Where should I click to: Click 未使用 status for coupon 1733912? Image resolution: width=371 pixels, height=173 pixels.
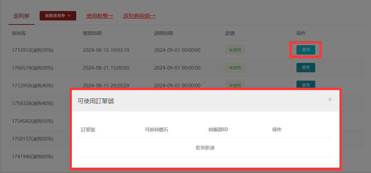(x=235, y=50)
